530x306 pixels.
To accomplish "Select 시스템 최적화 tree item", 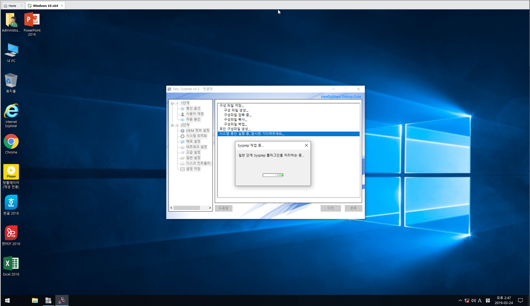I will coord(197,136).
